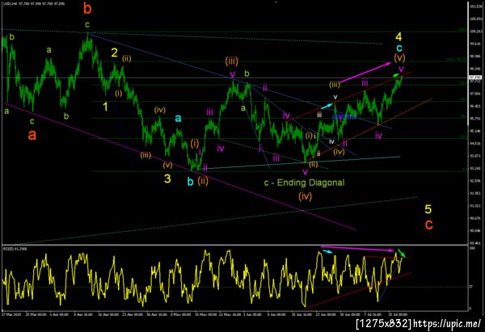Select the large orange 'a' wave label
The height and width of the screenshot is (332, 485).
[x=32, y=135]
